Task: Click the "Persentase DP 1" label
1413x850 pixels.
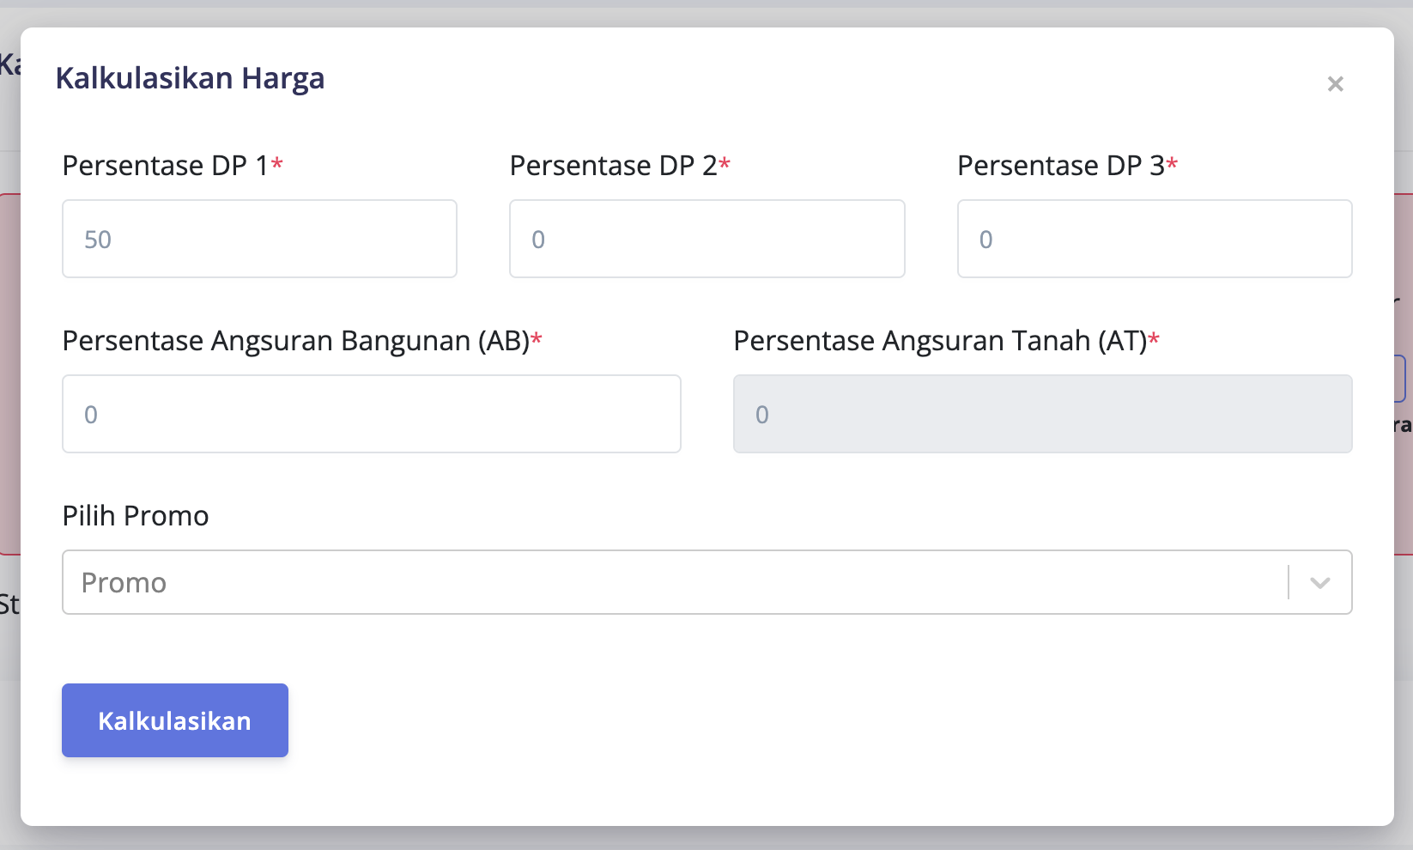Action: click(165, 166)
